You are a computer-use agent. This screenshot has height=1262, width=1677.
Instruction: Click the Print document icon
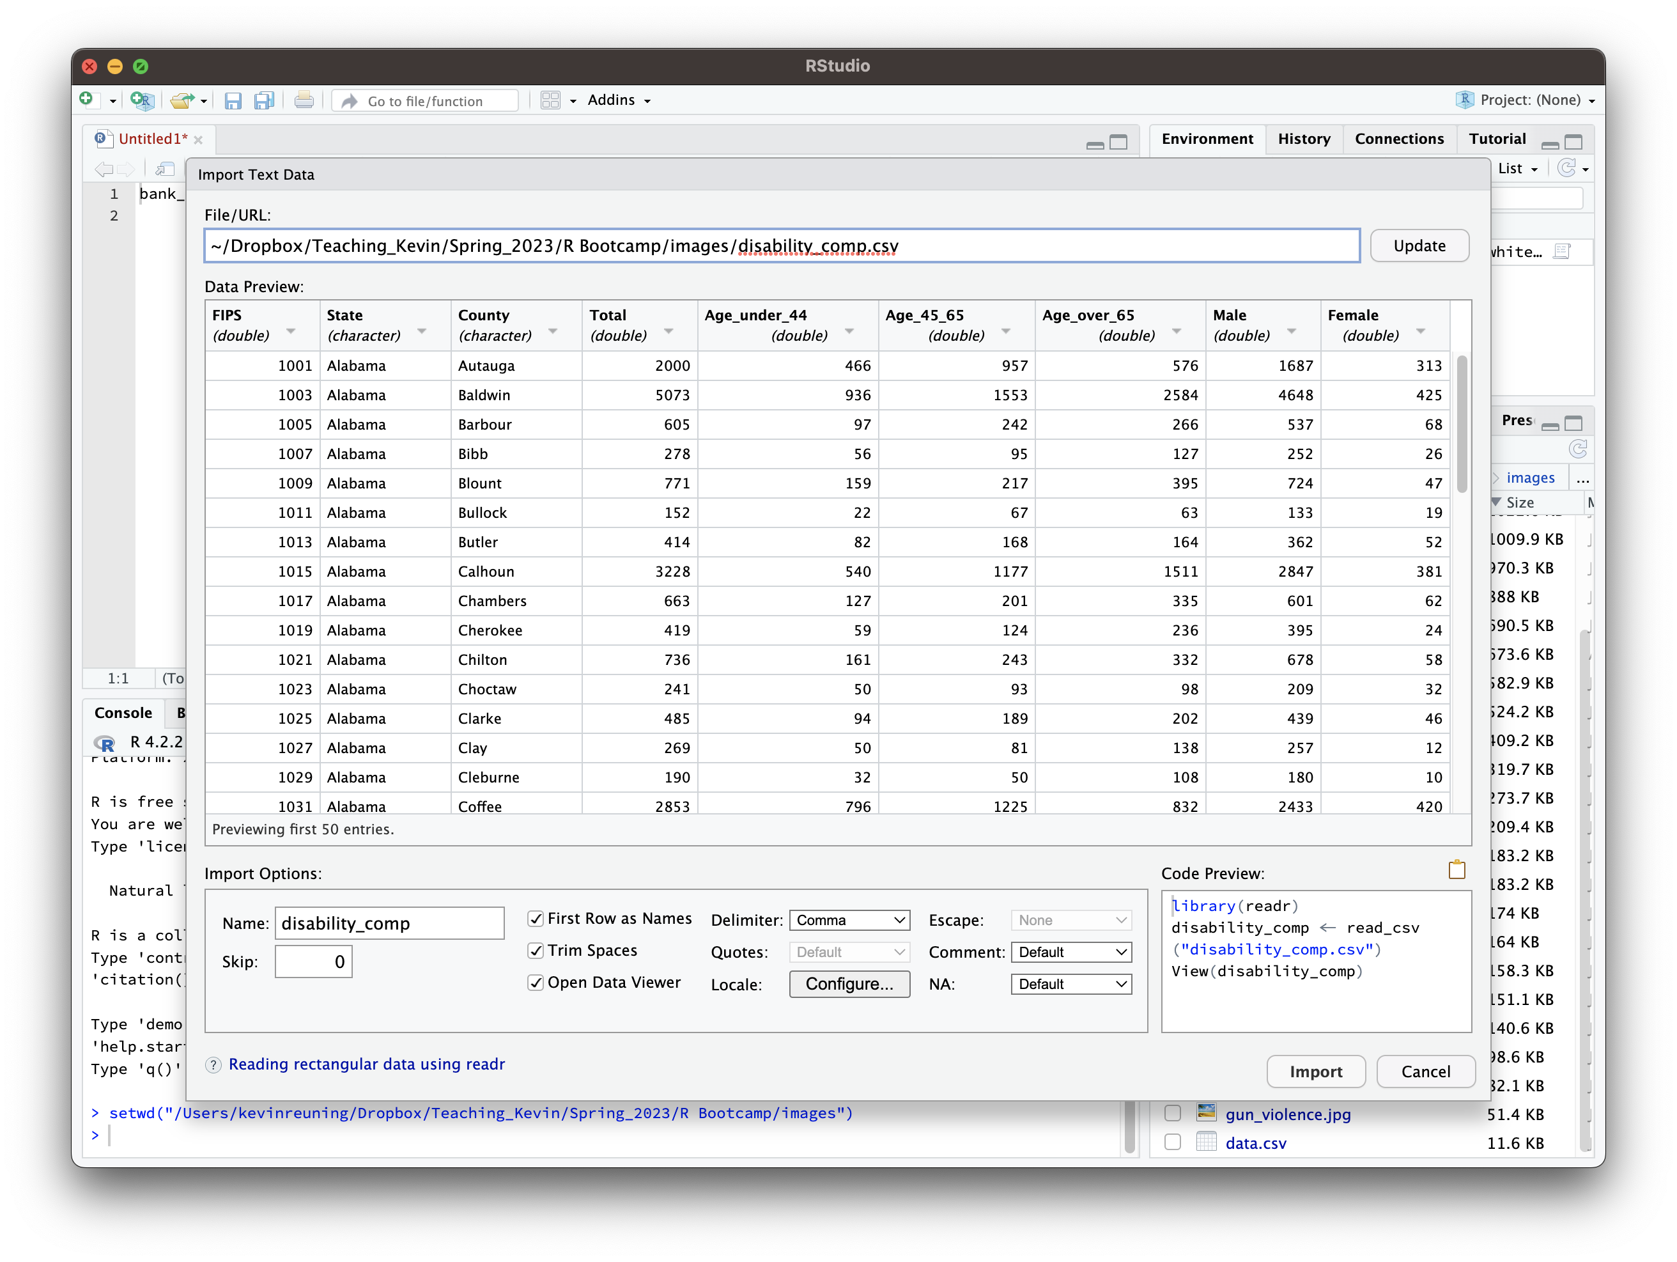click(x=304, y=99)
